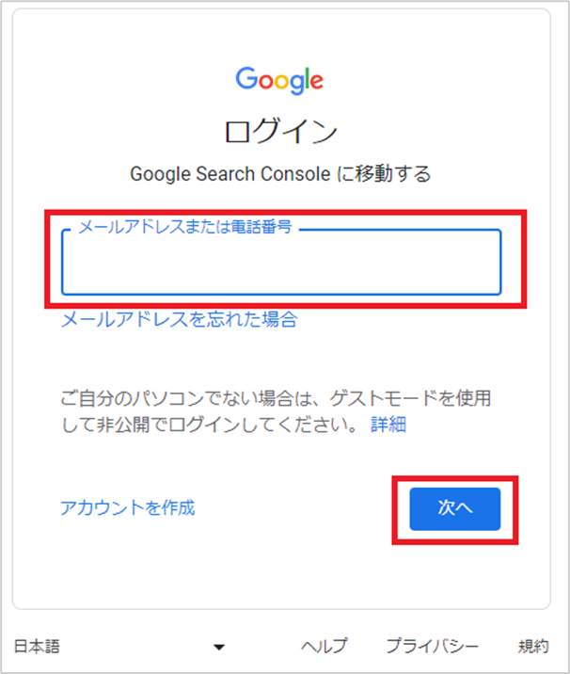Open the メールアドレスを忘れた場合 link

click(x=179, y=320)
